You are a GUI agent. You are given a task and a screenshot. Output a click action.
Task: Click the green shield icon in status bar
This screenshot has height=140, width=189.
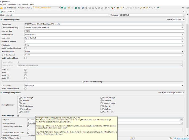point(171,138)
